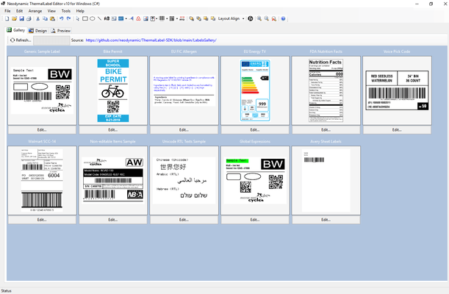Select the Ellipse shape tool
449x294 pixels.
click(91, 19)
